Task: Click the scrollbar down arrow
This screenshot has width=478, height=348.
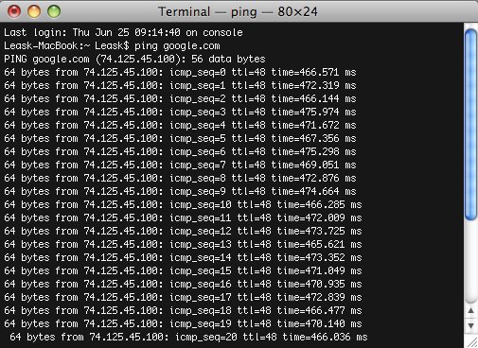Action: [470, 325]
